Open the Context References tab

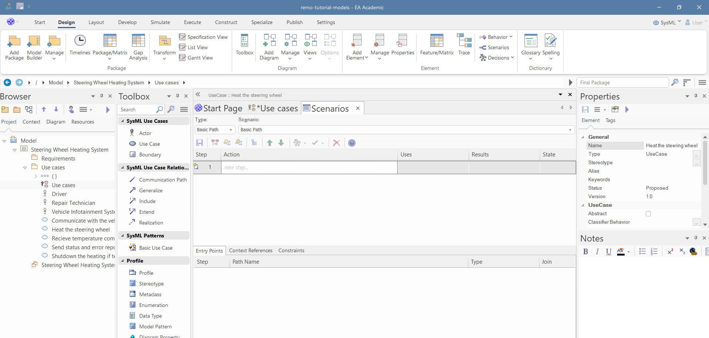pyautogui.click(x=251, y=251)
